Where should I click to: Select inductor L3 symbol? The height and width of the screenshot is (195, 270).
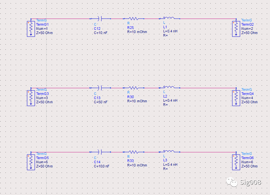point(169,151)
